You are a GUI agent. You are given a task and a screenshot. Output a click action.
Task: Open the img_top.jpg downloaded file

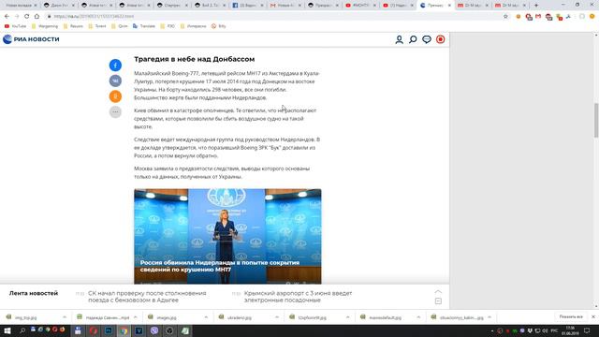(26, 317)
